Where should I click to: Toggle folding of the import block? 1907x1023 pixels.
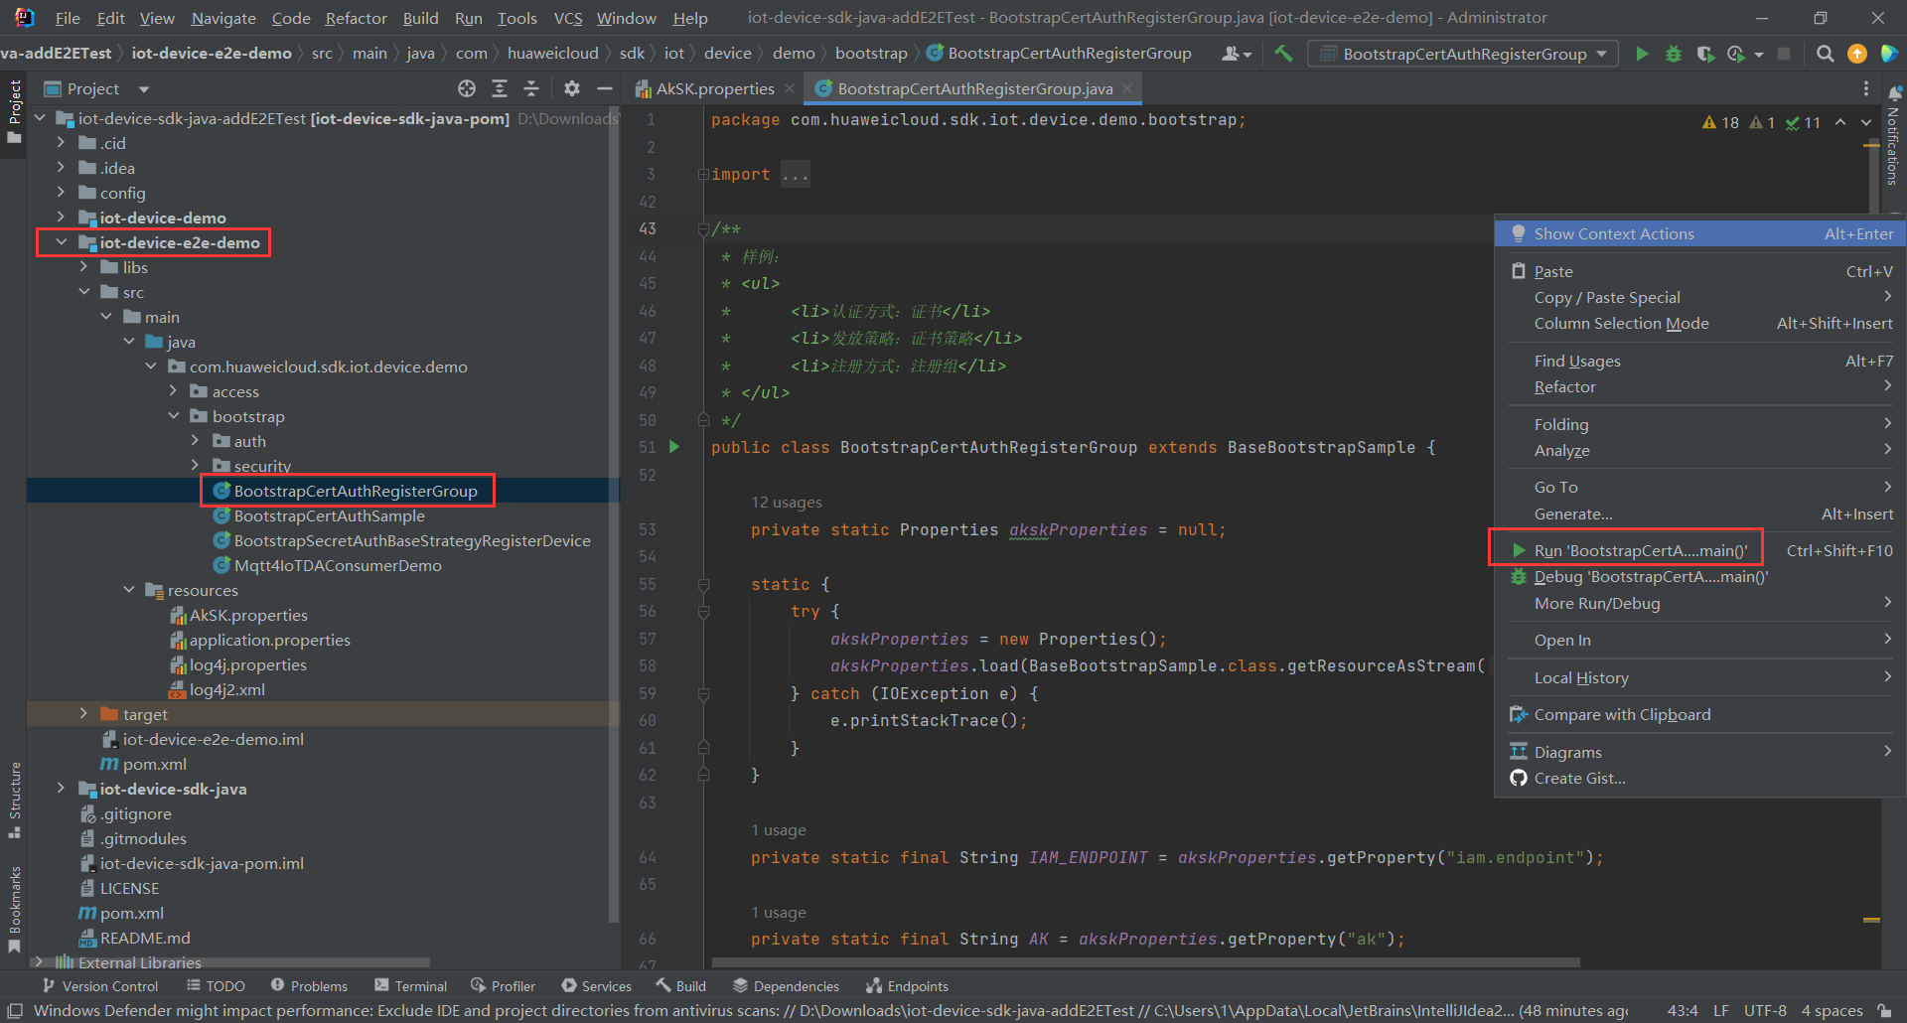click(703, 174)
